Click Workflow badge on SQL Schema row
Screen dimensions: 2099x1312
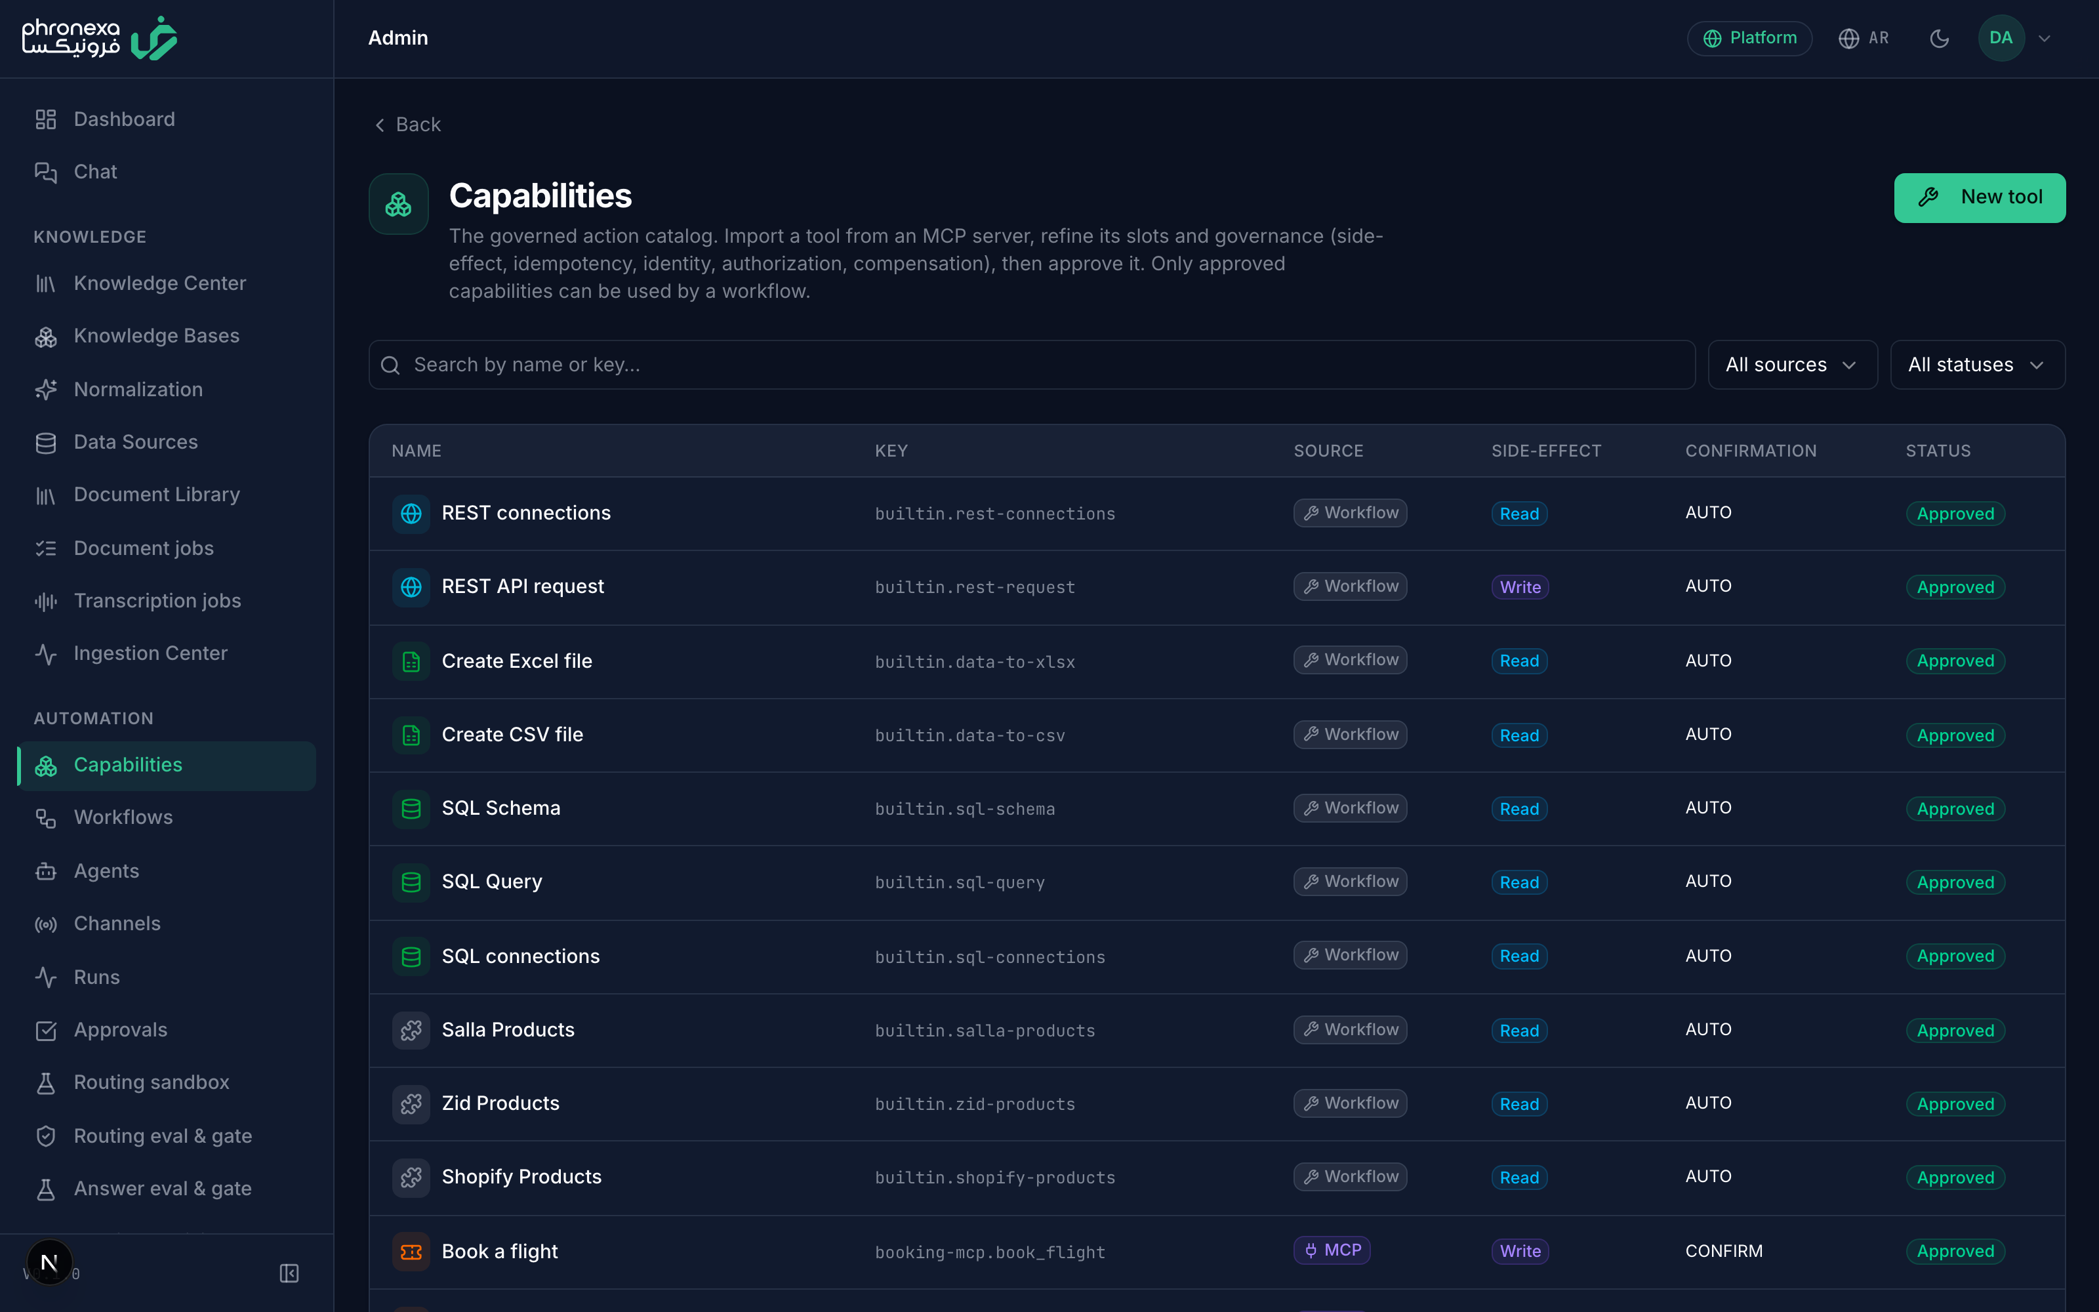1350,808
